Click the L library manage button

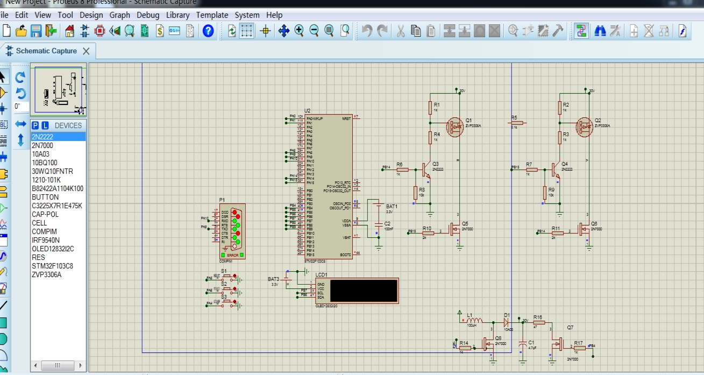click(45, 125)
